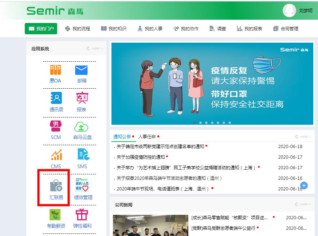Open news 森马零售赋能 核聚变 项目
318x236 pixels.
pyautogui.click(x=229, y=217)
